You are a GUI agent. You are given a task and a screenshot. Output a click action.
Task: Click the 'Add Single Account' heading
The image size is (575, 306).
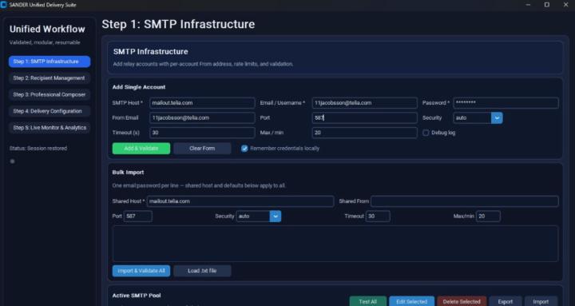click(x=139, y=87)
